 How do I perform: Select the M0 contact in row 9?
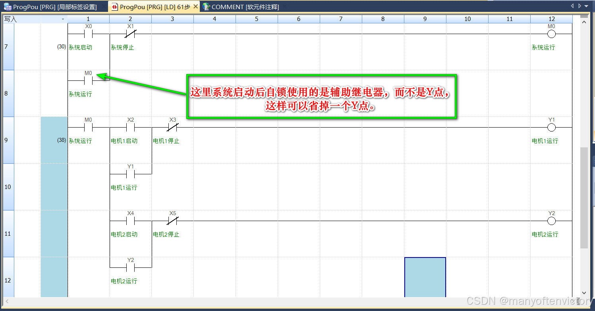coord(88,128)
